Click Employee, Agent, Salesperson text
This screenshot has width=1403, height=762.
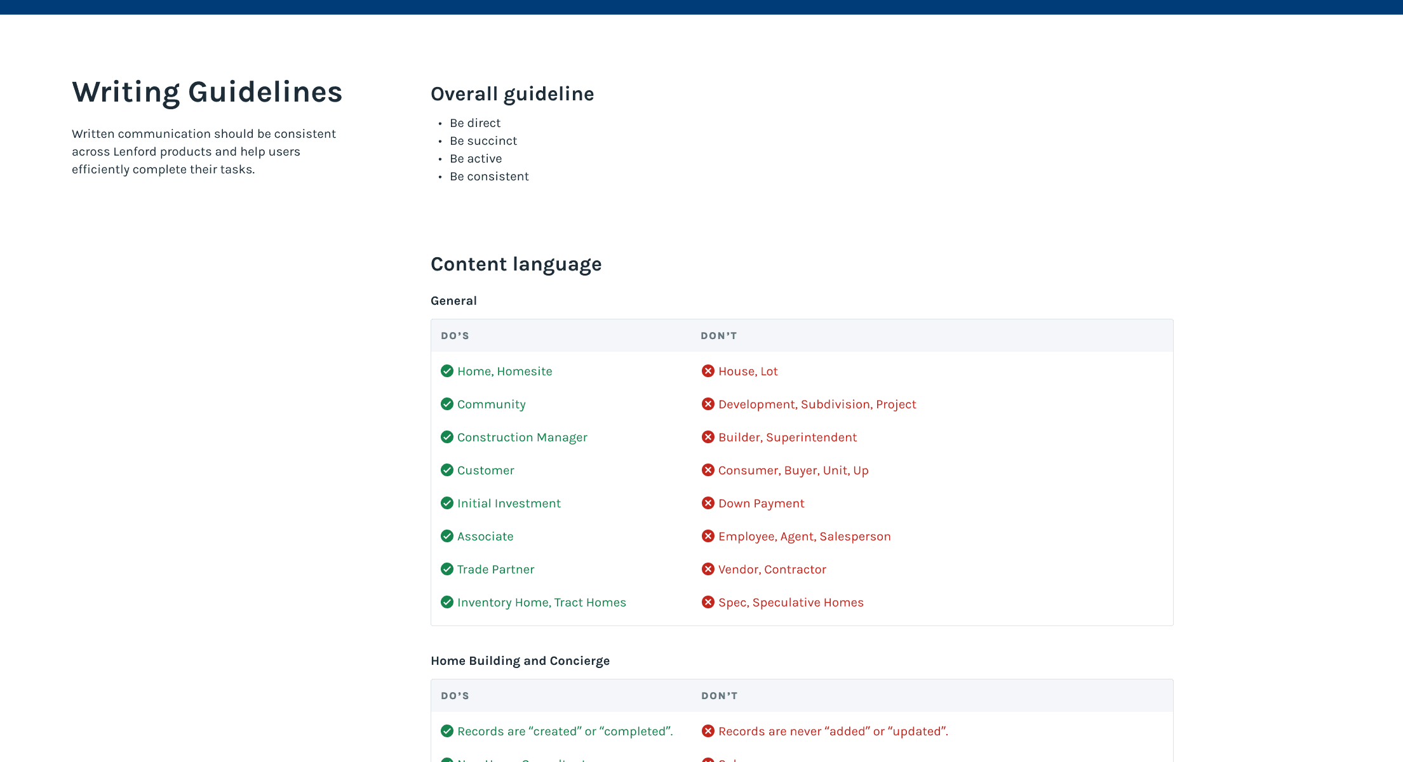[x=804, y=537]
